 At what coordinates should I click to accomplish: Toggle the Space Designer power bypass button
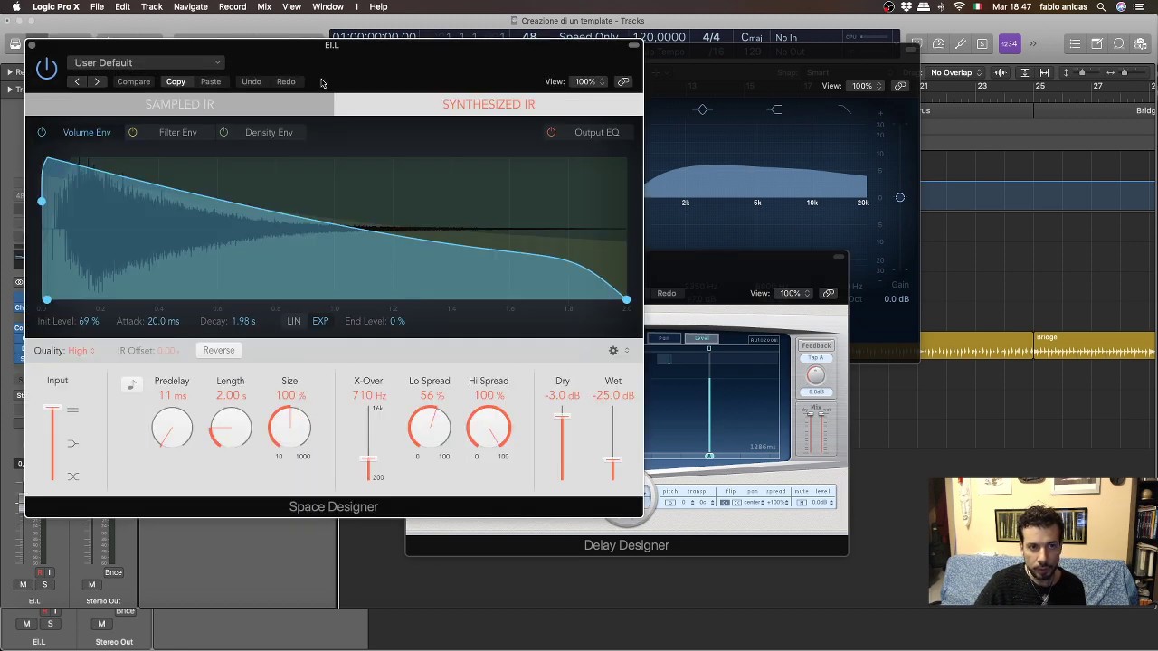coord(46,69)
